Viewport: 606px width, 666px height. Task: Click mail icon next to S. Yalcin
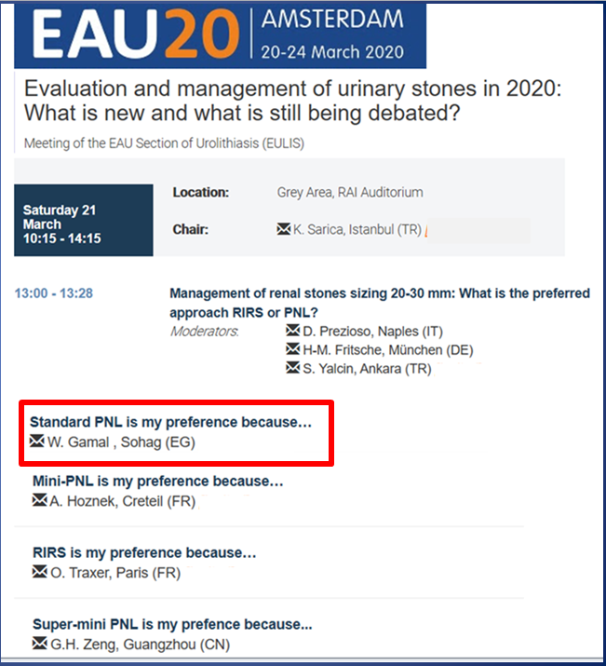(295, 368)
